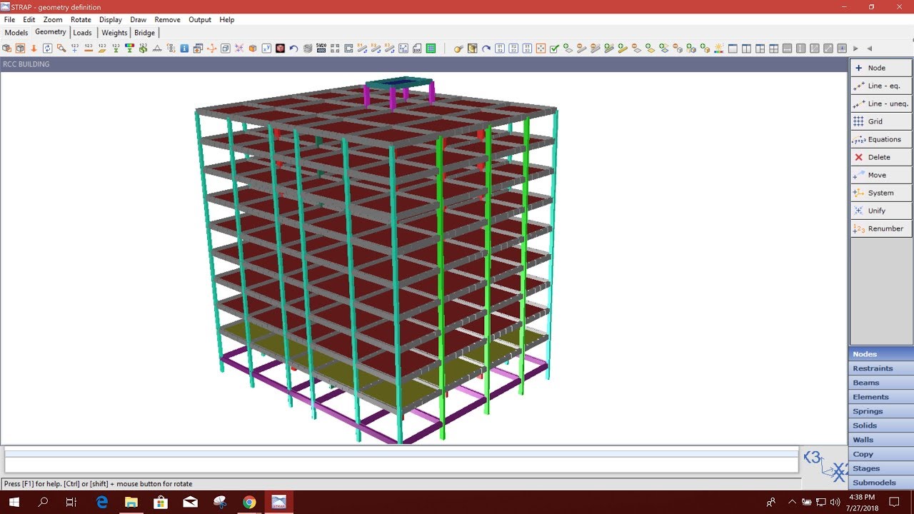Click the node numbering 123 toolbar icon
The image size is (914, 514).
73,48
